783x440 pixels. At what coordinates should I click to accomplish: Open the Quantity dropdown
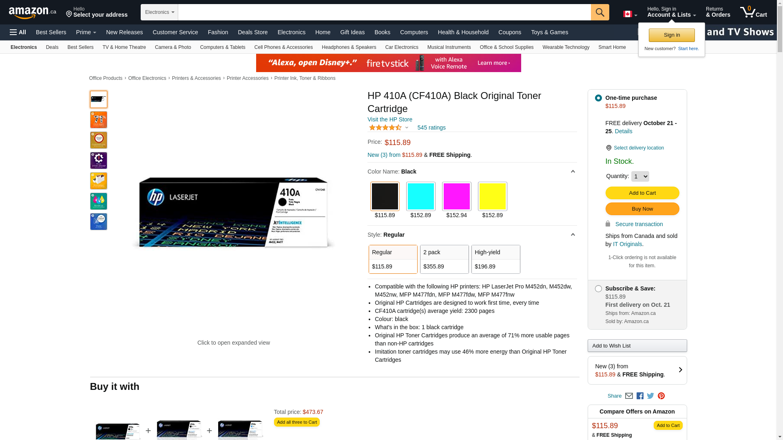(640, 176)
